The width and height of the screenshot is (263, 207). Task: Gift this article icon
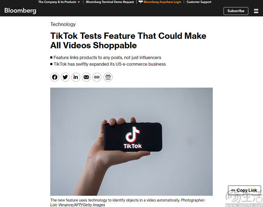108,77
